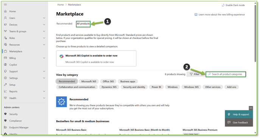Click Home in the breadcrumb
Viewport: 260px width, 138px height.
61,5
